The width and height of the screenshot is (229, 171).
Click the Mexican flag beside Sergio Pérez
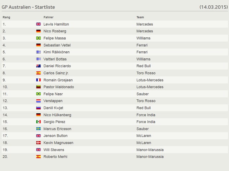pyautogui.click(x=38, y=122)
